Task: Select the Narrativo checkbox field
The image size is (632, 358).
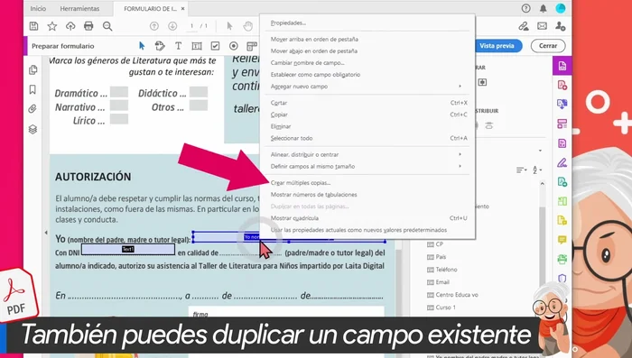Action: [x=119, y=106]
